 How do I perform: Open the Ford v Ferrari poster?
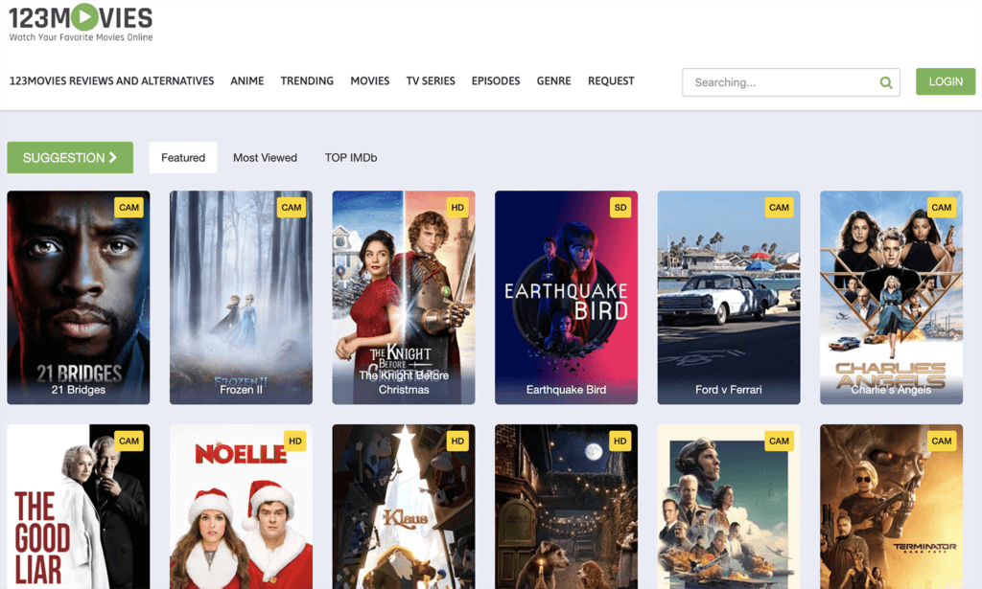[729, 298]
